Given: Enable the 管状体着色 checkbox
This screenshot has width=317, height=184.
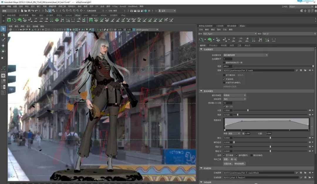Looking at the screenshot, I should coord(251,155).
